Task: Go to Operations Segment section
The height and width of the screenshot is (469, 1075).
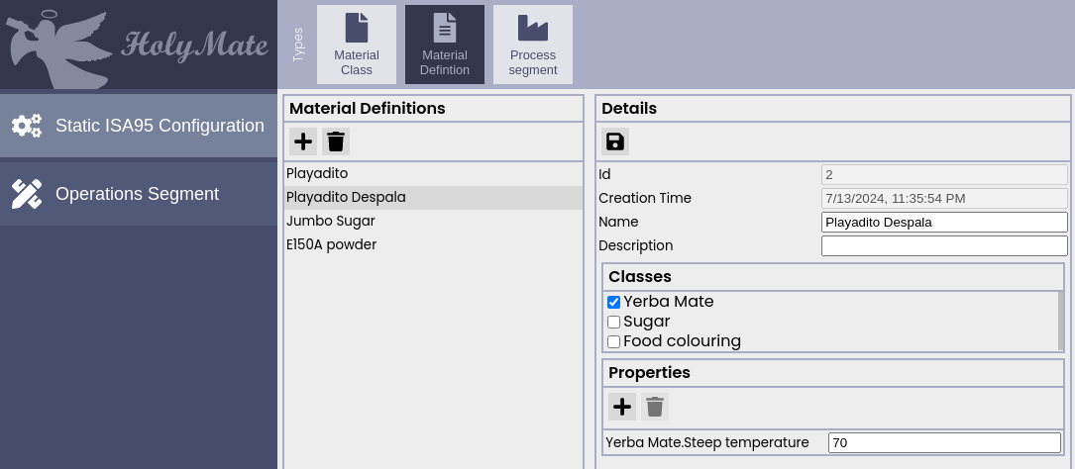Action: pyautogui.click(x=139, y=194)
